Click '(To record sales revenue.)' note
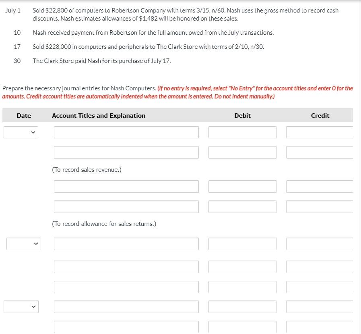361x334 pixels. (x=87, y=170)
